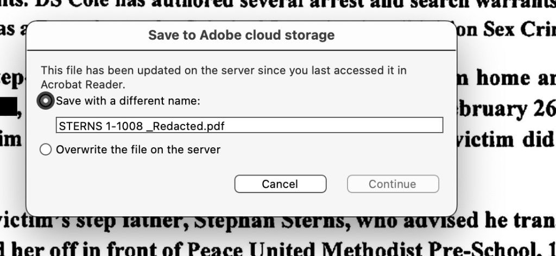The height and width of the screenshot is (256, 556).
Task: Click the file updated on server message text
Action: tap(224, 77)
